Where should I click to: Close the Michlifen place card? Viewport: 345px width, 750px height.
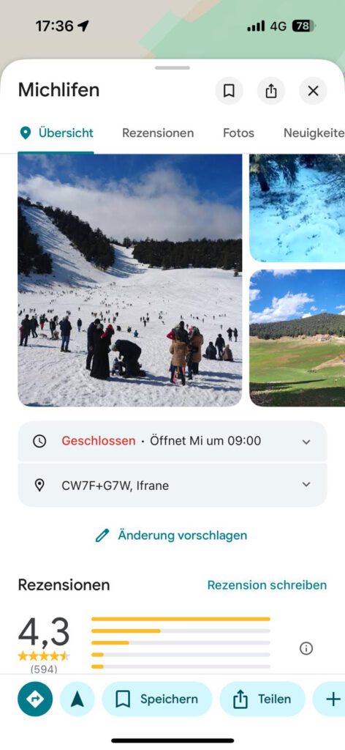coord(313,91)
